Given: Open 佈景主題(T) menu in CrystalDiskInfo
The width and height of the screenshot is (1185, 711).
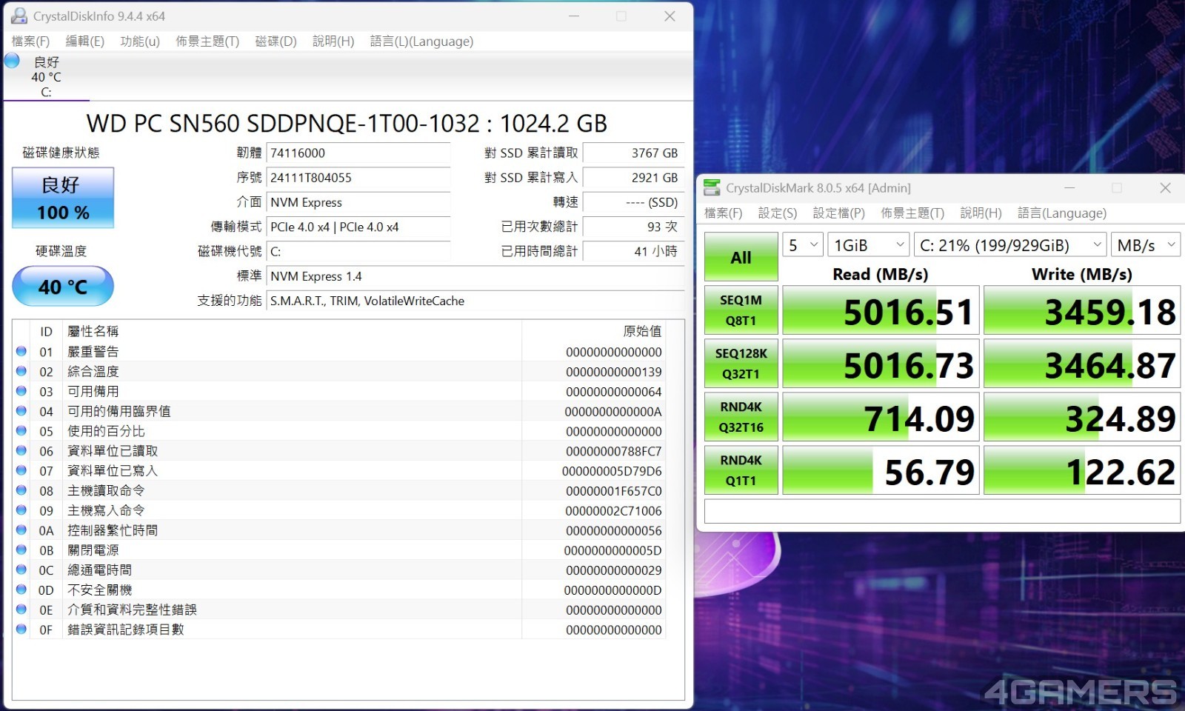Looking at the screenshot, I should (x=207, y=41).
